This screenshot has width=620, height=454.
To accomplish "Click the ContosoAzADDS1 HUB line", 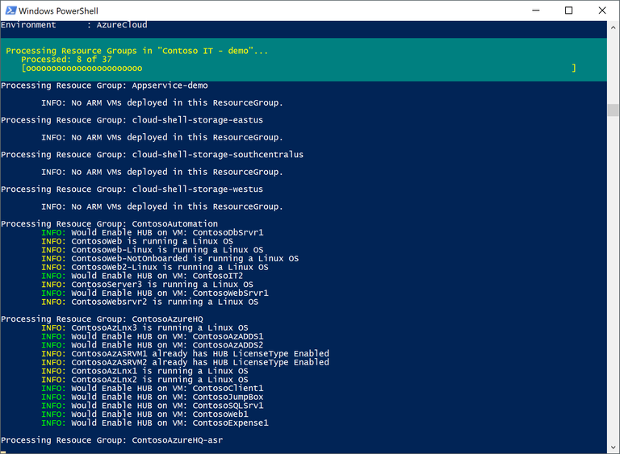I will [x=153, y=336].
